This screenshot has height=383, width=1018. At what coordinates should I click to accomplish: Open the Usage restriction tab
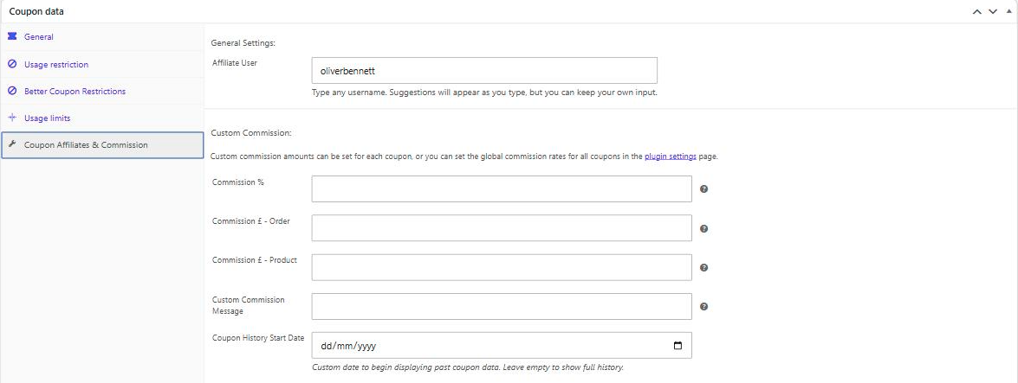click(x=102, y=64)
